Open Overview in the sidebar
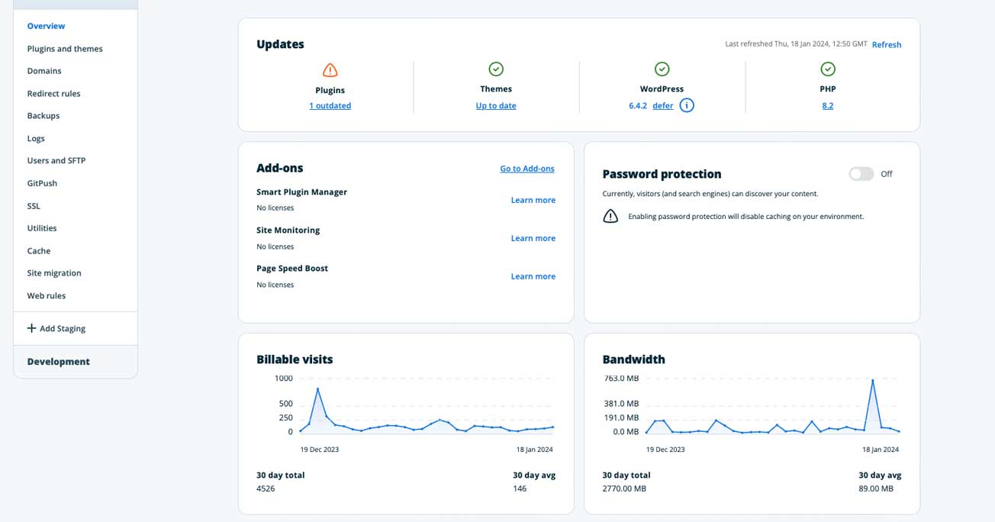Viewport: 995px width, 522px height. 46,26
